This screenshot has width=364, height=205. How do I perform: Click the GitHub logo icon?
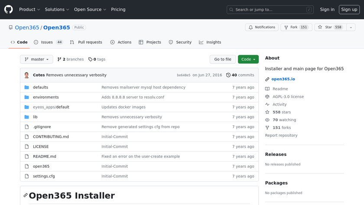coord(9,9)
